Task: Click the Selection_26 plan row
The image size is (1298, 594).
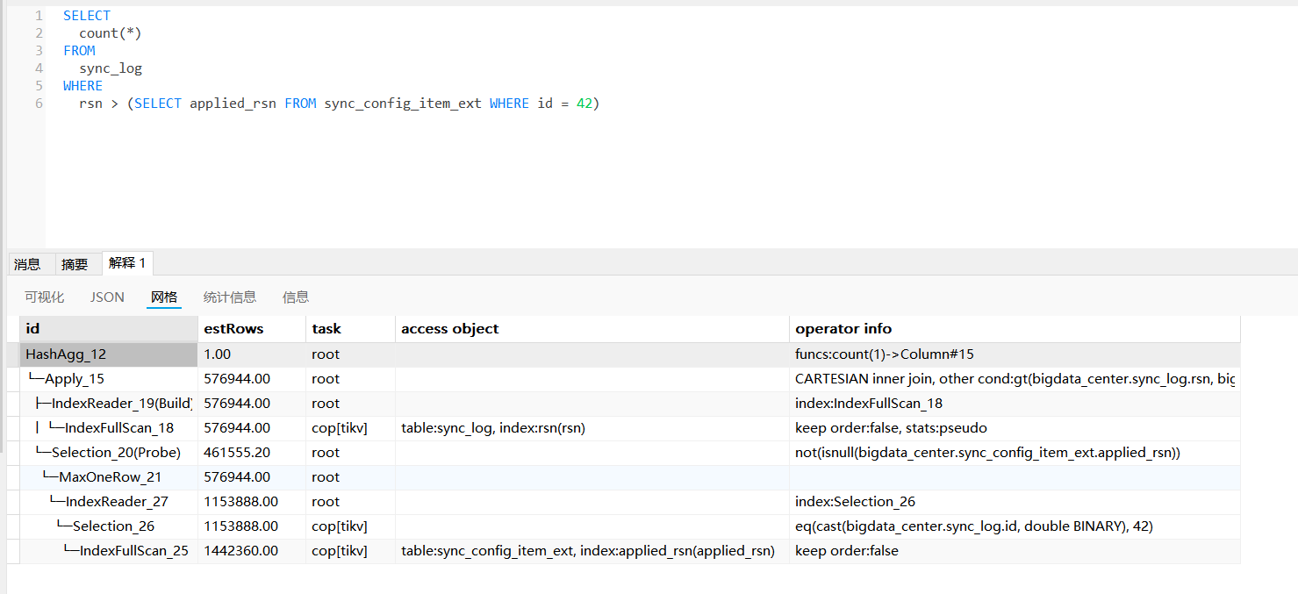Action: click(x=113, y=526)
